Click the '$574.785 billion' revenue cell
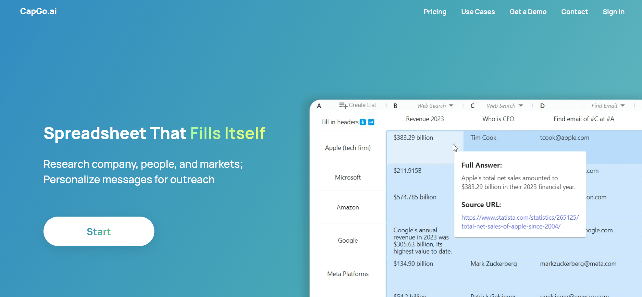This screenshot has height=297, width=642. pos(421,207)
